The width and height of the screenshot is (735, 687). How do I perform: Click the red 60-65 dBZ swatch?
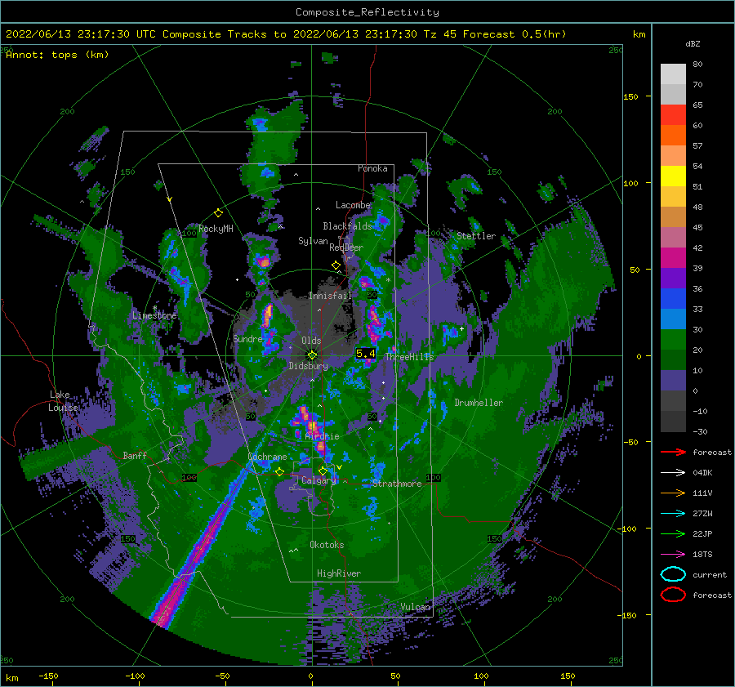click(x=673, y=115)
